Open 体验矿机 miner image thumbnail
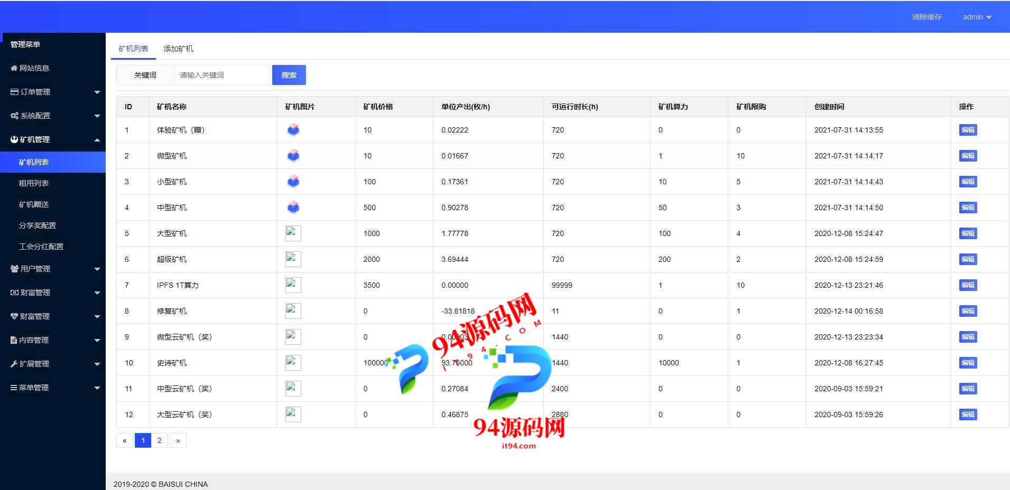The width and height of the screenshot is (1010, 490). (x=293, y=130)
